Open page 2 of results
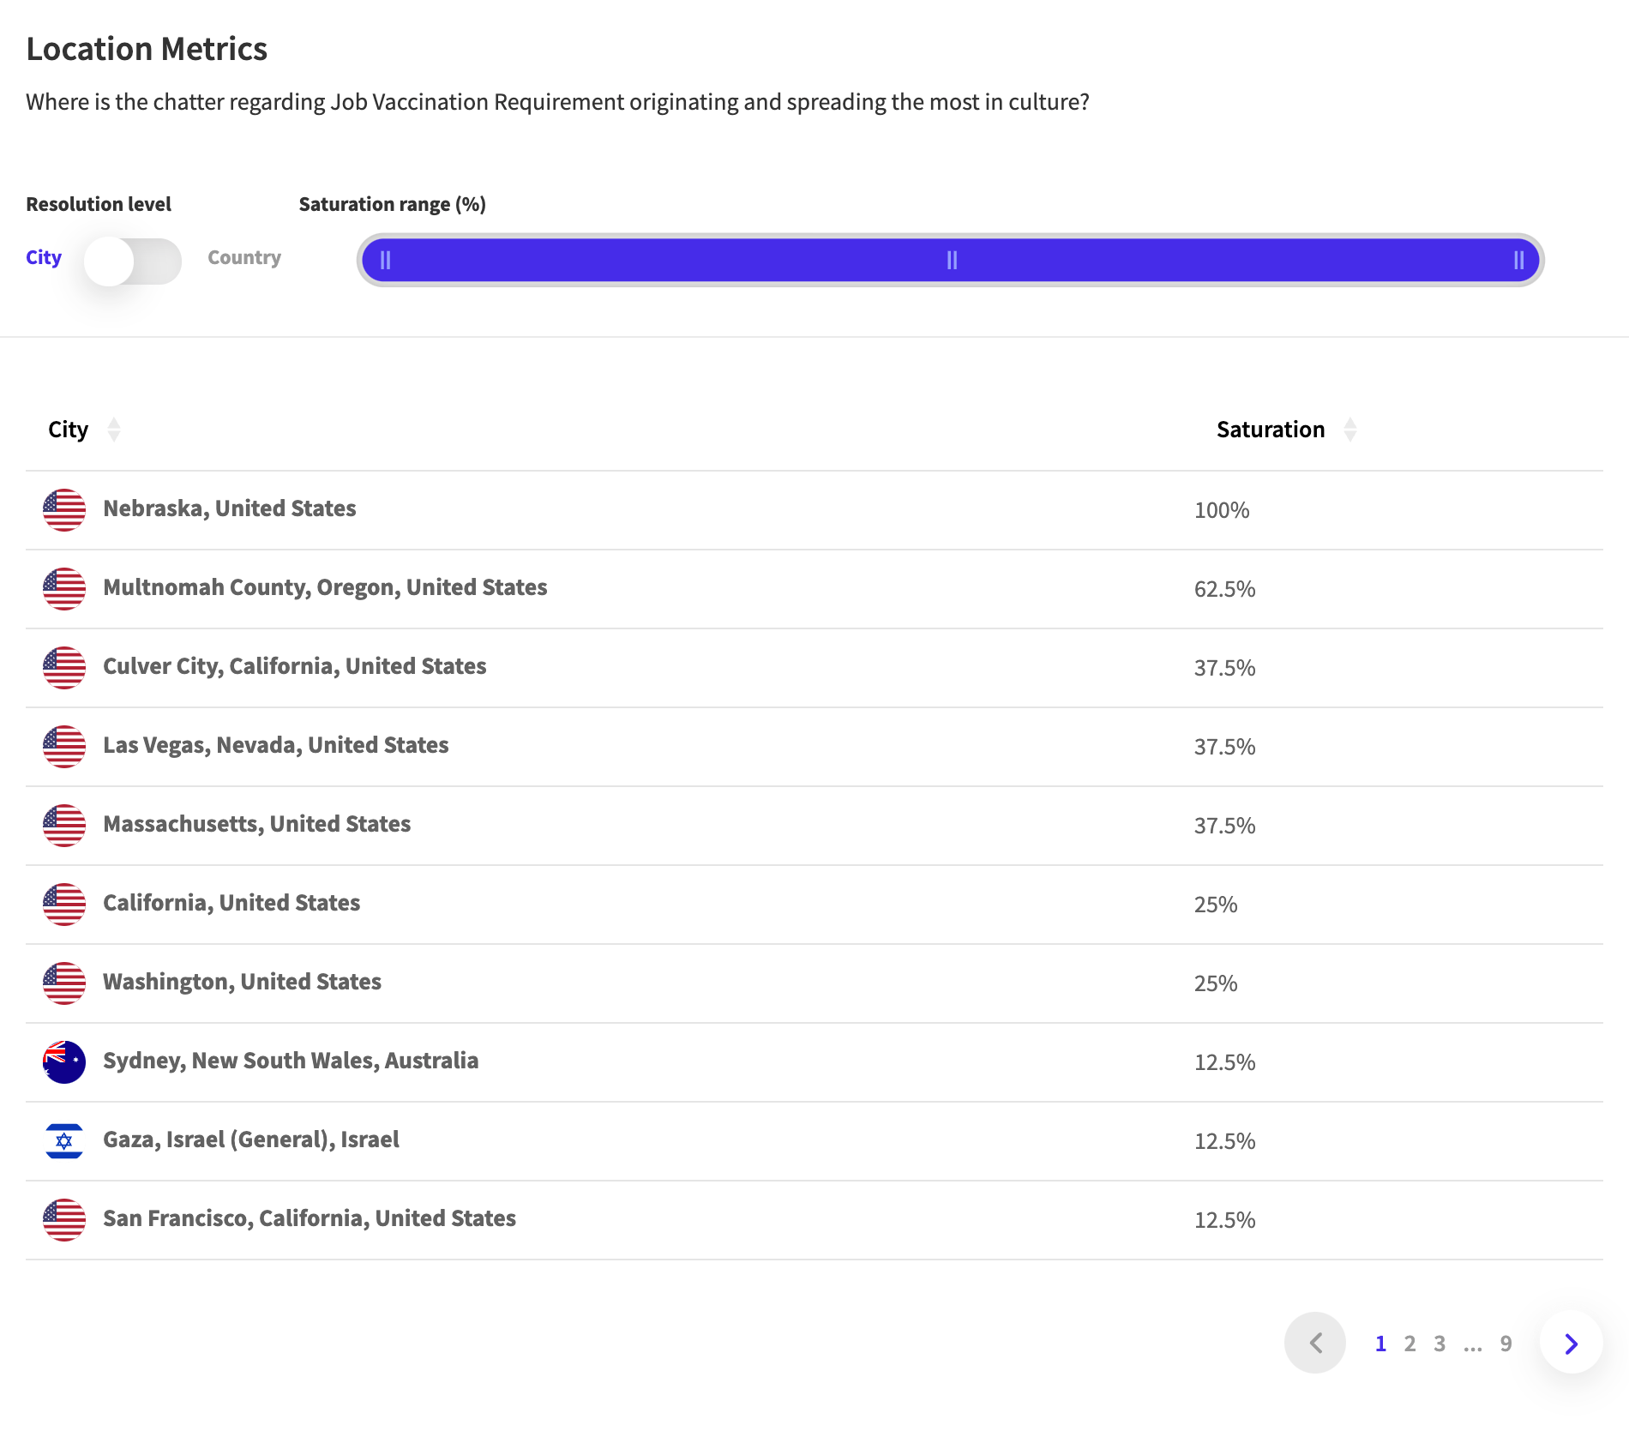This screenshot has height=1449, width=1629. pos(1410,1344)
